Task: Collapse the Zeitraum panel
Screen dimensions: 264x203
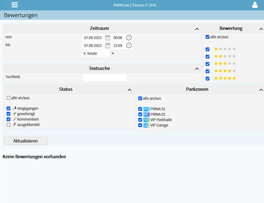Action: pyautogui.click(x=197, y=29)
